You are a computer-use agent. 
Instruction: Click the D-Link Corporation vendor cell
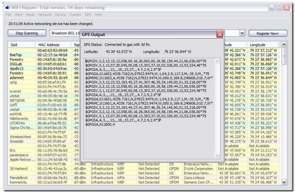(x=199, y=169)
